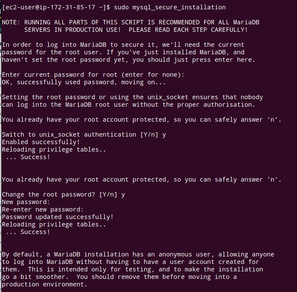Click the 'Switch to unix_socket authentication' prompt line
This screenshot has height=292, width=297.
(x=84, y=134)
